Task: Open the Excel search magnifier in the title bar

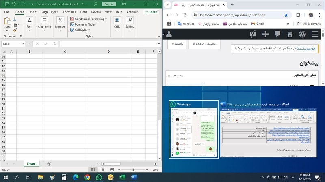Action: pyautogui.click(x=95, y=4)
